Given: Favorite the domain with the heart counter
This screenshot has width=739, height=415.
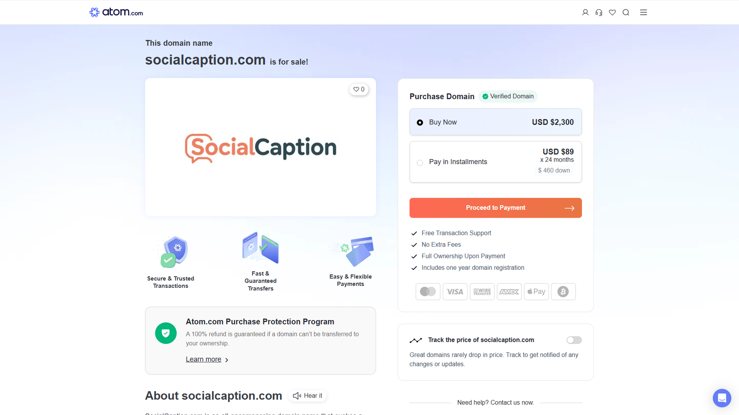Looking at the screenshot, I should 359,89.
